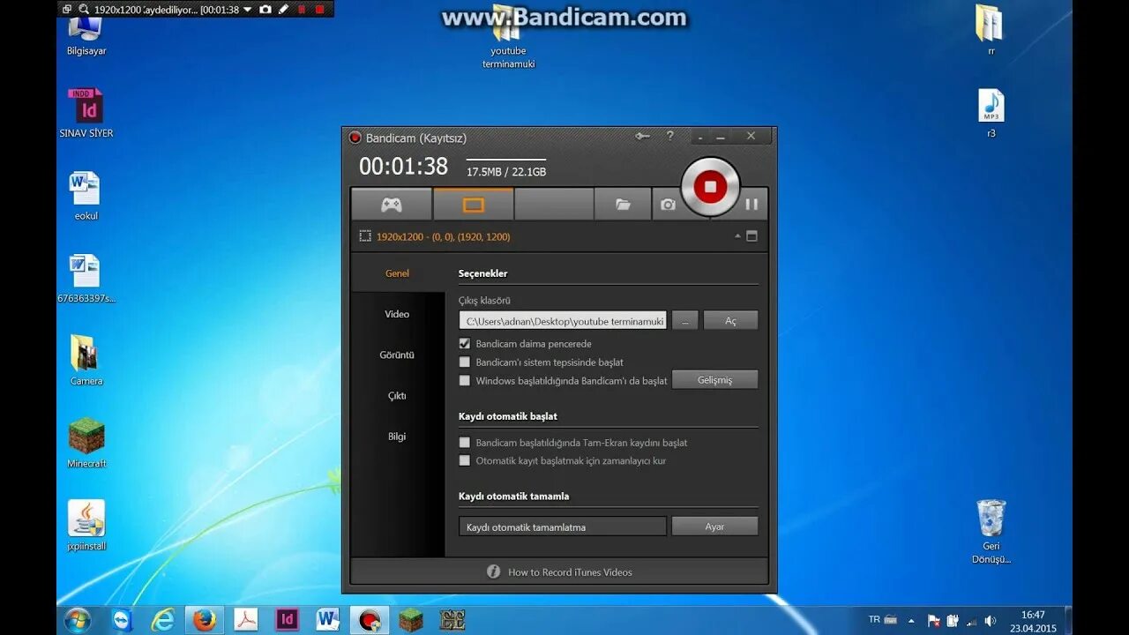Click TR language indicator

pos(874,619)
